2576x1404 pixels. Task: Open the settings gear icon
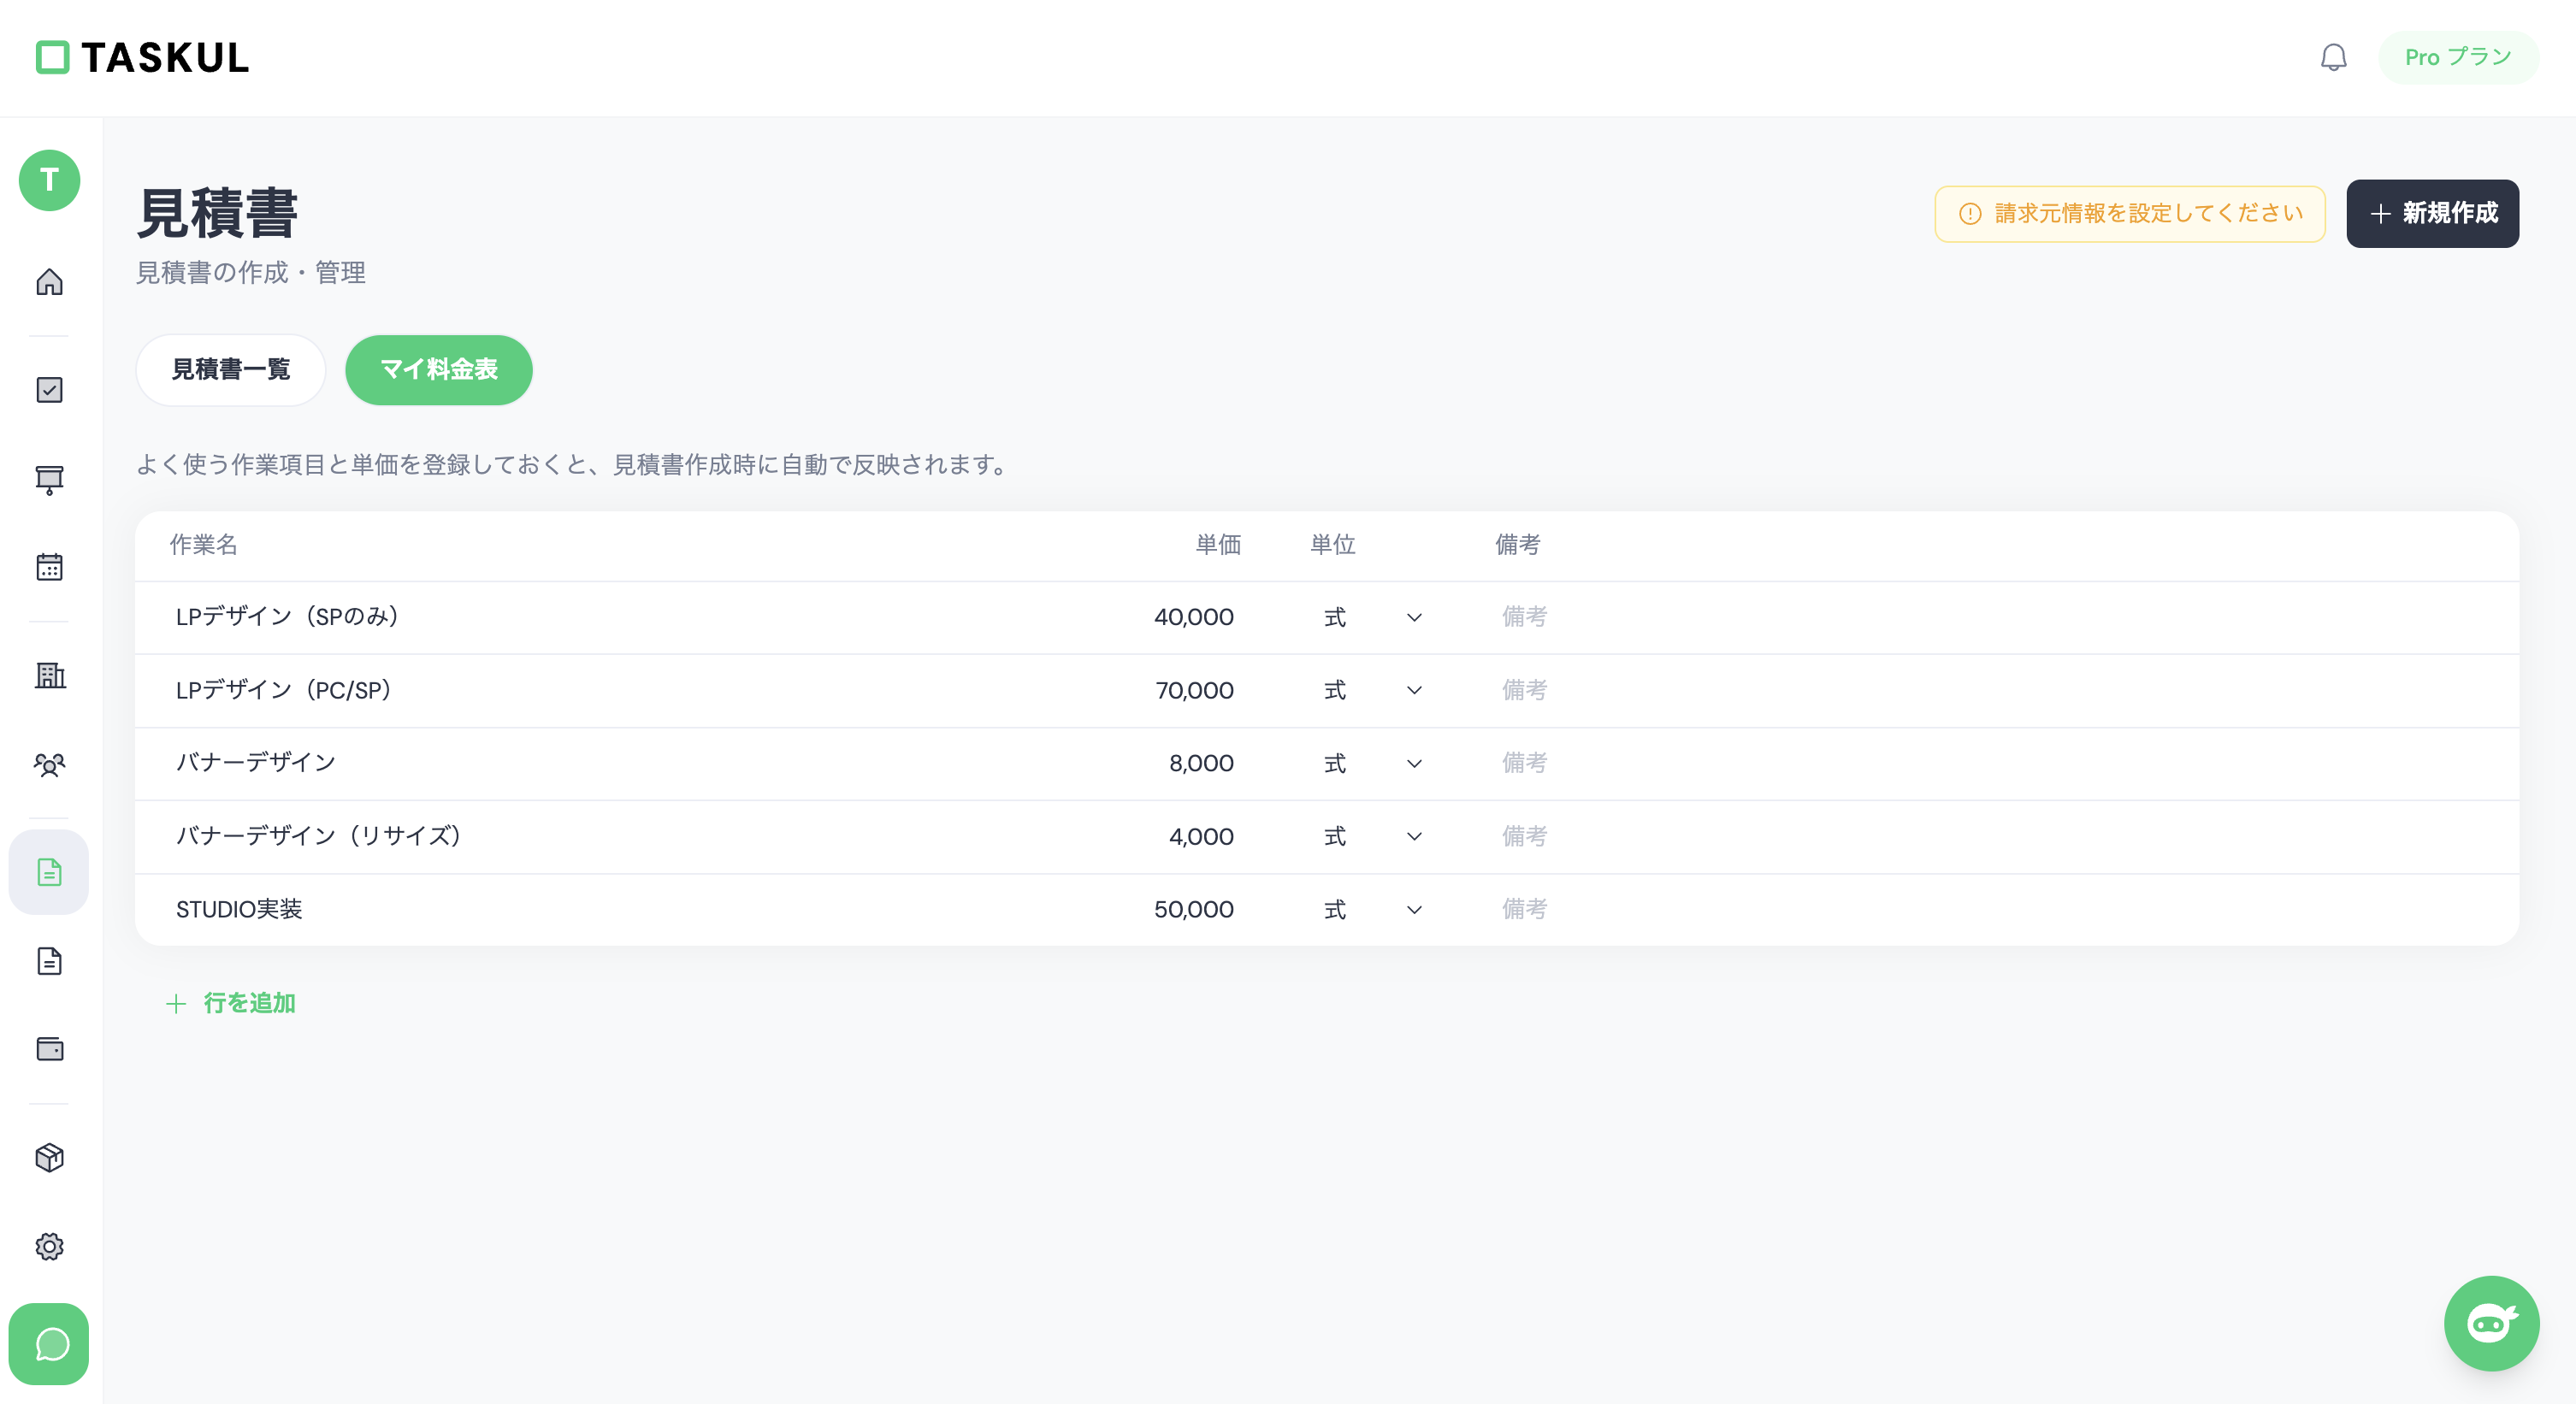point(49,1246)
